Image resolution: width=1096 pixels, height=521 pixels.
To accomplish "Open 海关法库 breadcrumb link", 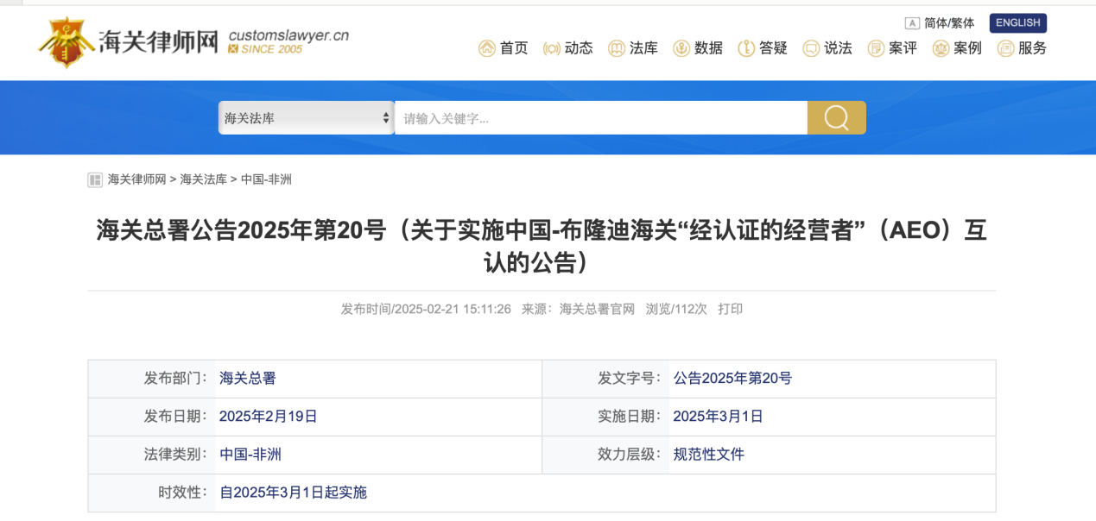I will click(203, 179).
